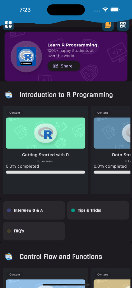Select the 8 Lessons label under Getting Started
The height and width of the screenshot is (288, 132).
pos(45,161)
